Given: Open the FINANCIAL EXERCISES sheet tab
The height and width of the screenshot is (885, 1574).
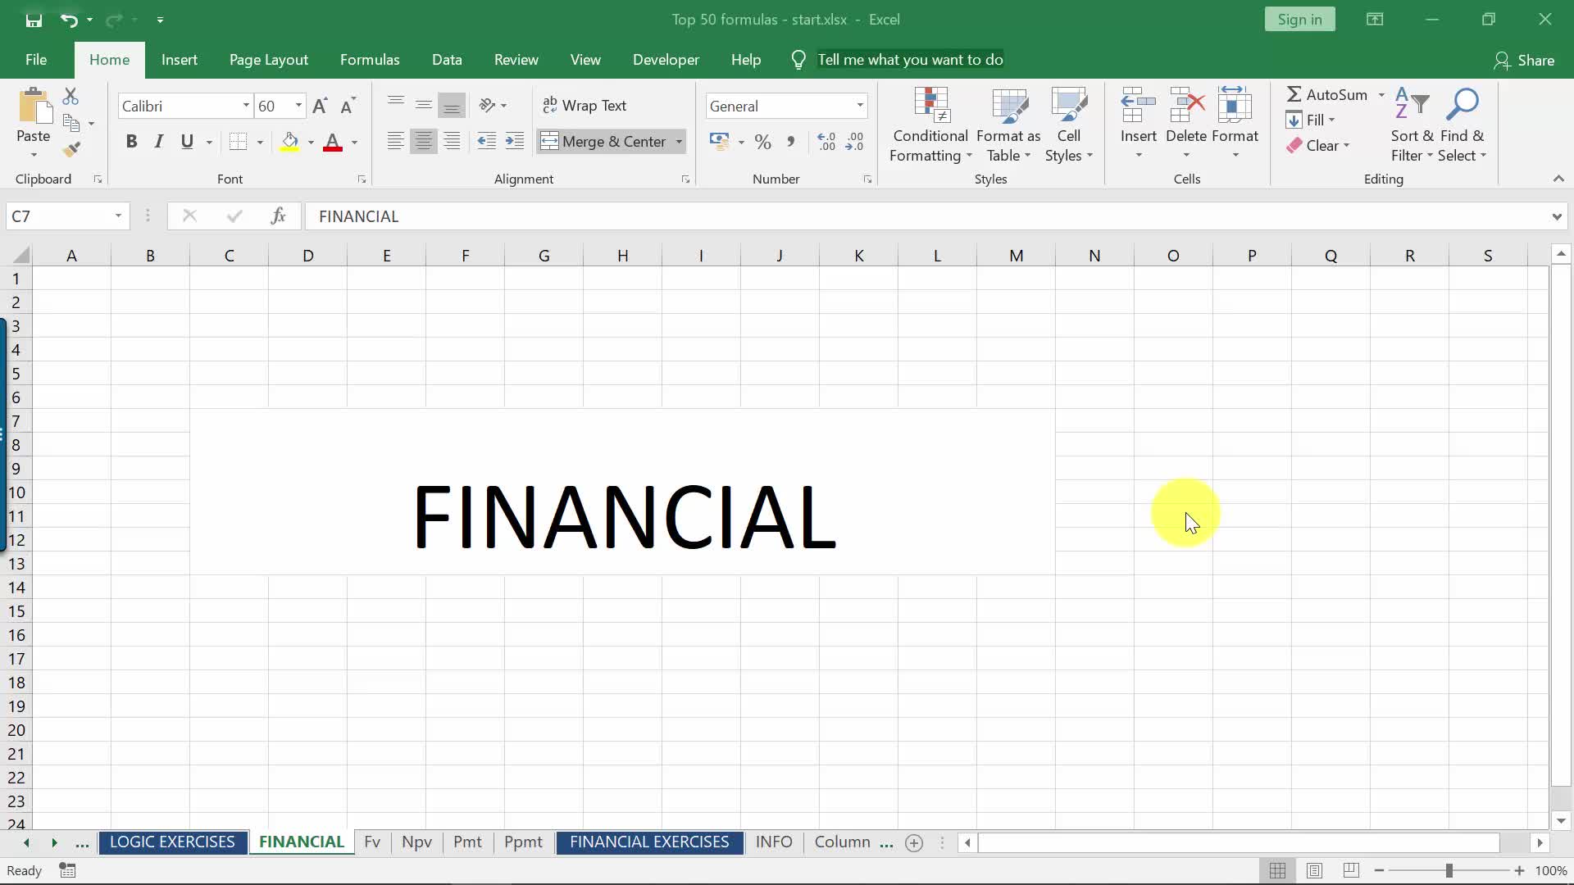Looking at the screenshot, I should (x=649, y=842).
